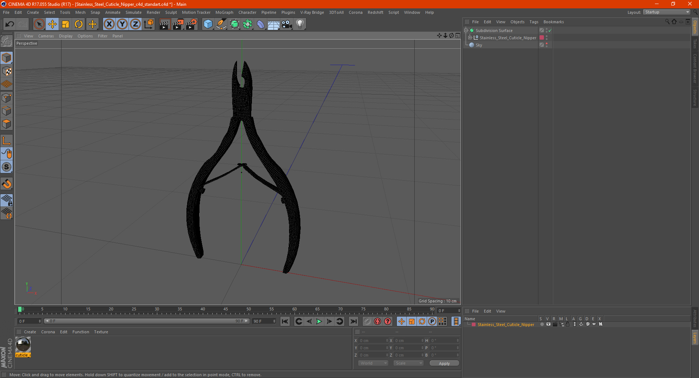Enable the Axis mode L-shaped icon

(x=7, y=141)
